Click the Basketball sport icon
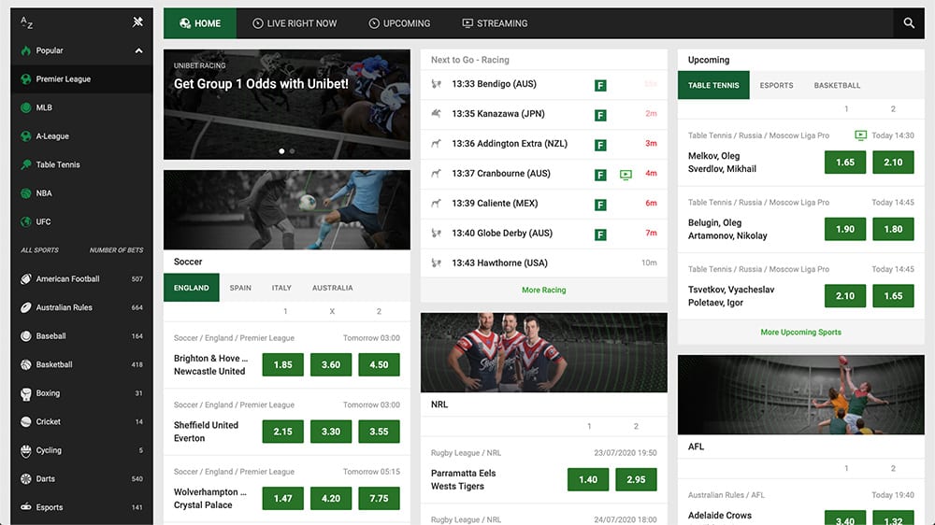Screen dimensions: 935x525 coord(25,364)
